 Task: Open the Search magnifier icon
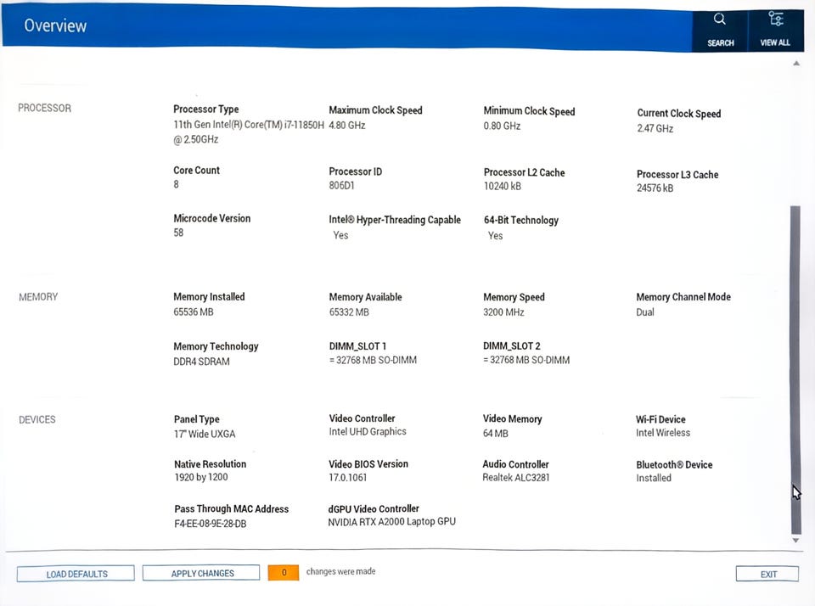(719, 20)
